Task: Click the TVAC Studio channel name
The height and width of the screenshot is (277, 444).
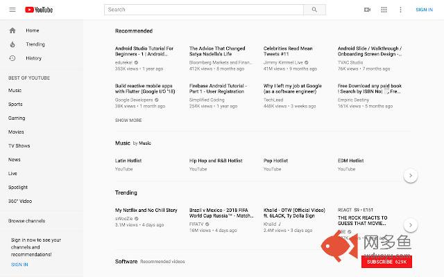Action: point(350,63)
